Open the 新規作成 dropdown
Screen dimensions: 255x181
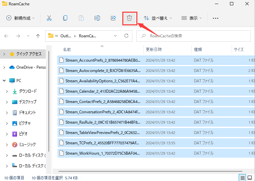[x=20, y=18]
